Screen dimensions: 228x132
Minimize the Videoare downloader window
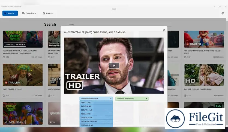pos(214,7)
